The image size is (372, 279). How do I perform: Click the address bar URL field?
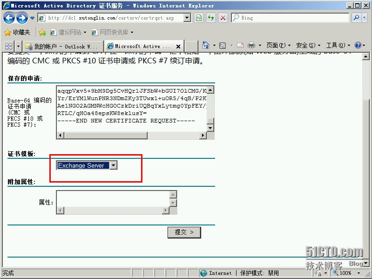click(x=110, y=18)
